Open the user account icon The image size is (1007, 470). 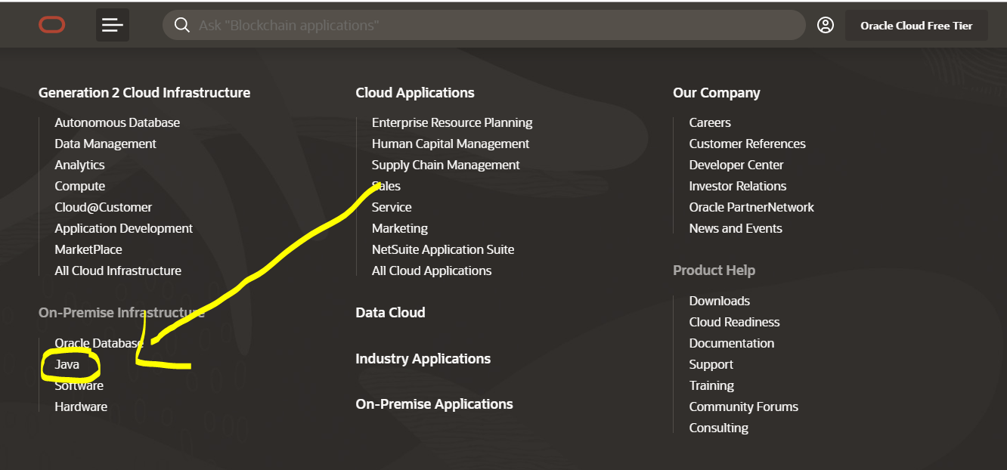(826, 25)
